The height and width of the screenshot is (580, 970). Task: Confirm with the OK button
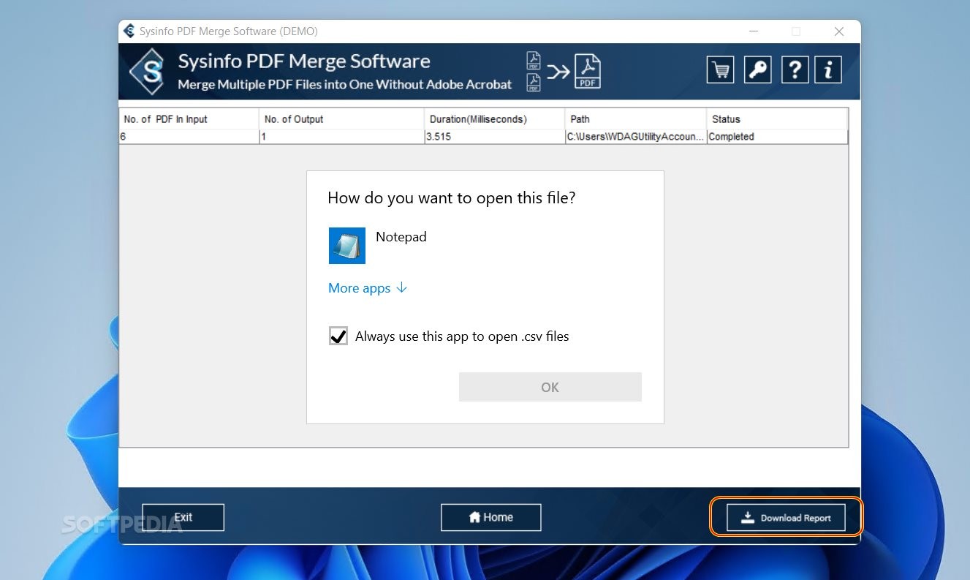tap(550, 387)
